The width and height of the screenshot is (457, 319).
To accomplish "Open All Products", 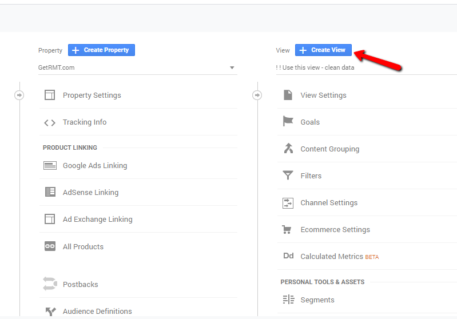I will coord(83,246).
